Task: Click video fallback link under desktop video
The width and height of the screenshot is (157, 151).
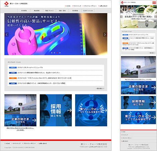Action: tap(20, 129)
